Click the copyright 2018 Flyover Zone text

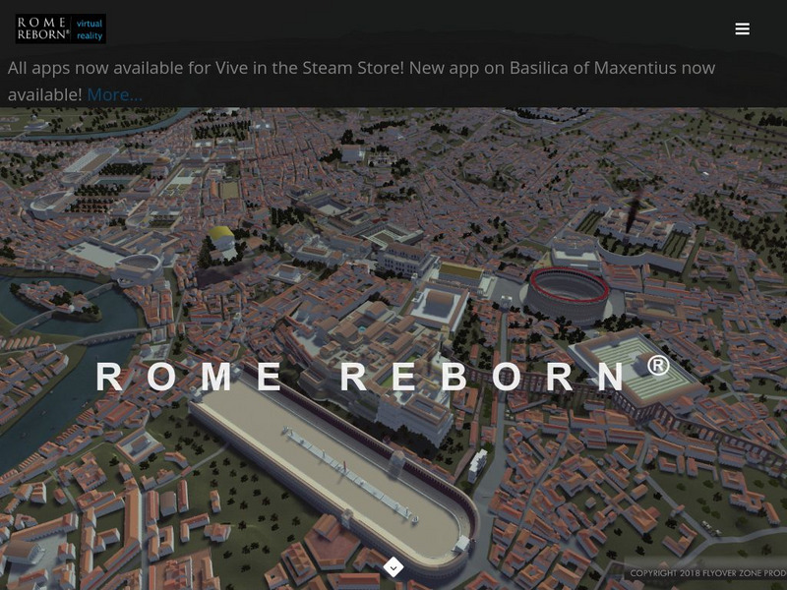tap(707, 573)
